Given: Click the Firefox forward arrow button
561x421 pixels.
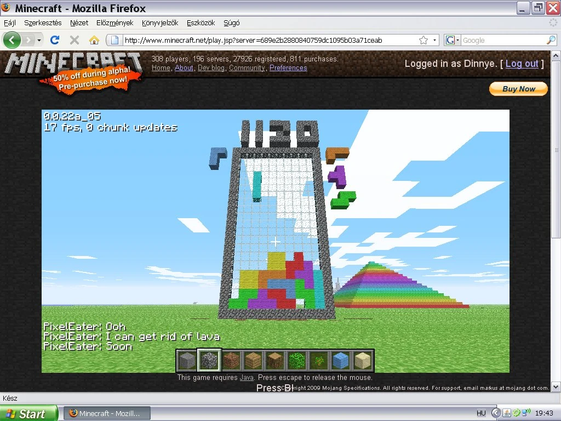Looking at the screenshot, I should pyautogui.click(x=28, y=40).
